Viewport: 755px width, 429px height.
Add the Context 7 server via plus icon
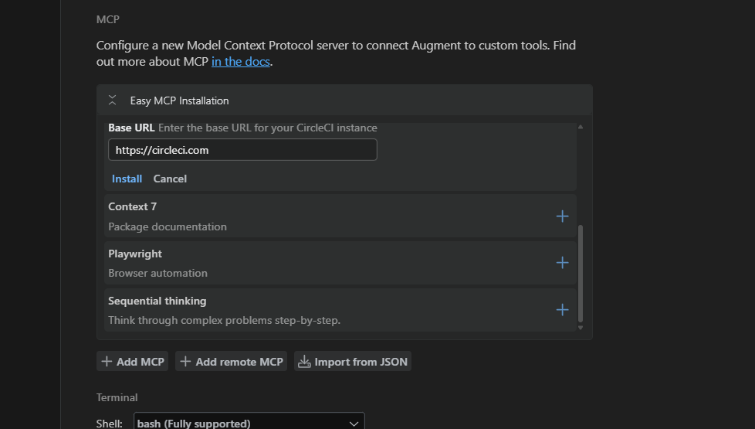(562, 216)
